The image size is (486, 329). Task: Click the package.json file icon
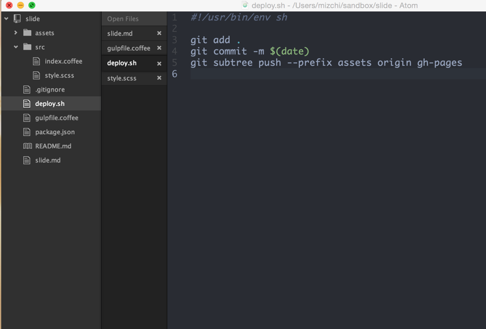coord(27,132)
